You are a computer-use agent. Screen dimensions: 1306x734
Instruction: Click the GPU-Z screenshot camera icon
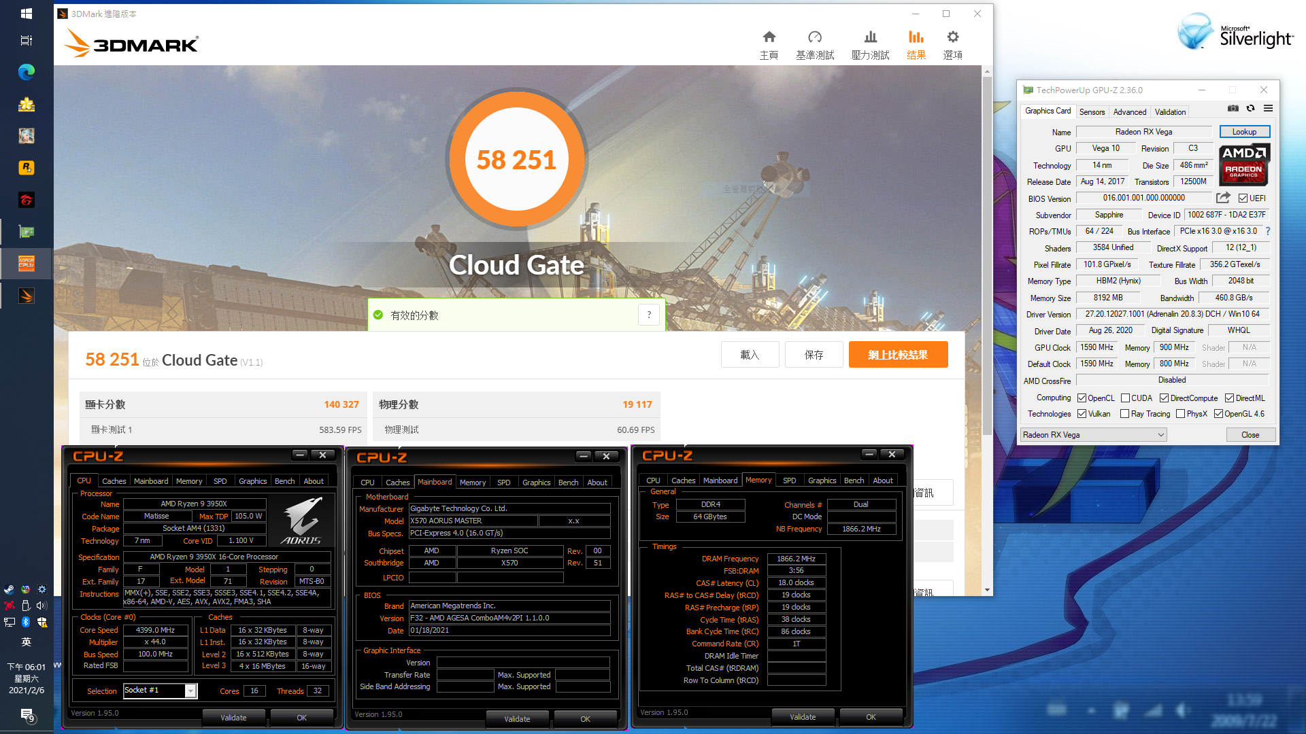click(x=1233, y=108)
